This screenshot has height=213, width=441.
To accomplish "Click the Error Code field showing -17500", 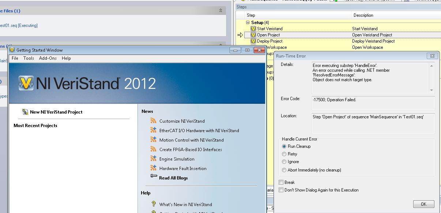I will coord(373,102).
